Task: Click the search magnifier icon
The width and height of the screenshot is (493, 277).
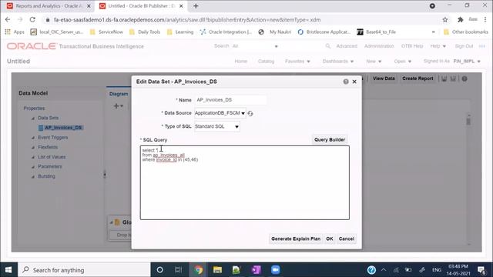Action: [328, 46]
